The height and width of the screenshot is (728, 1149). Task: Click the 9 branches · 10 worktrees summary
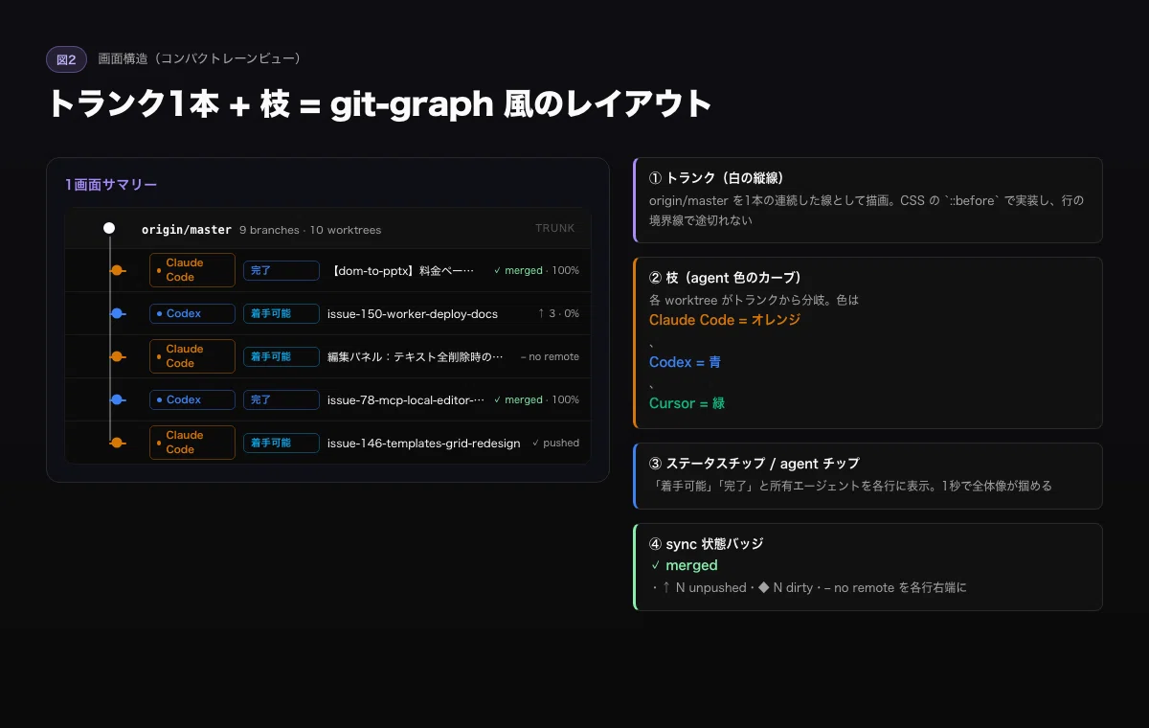pos(310,230)
